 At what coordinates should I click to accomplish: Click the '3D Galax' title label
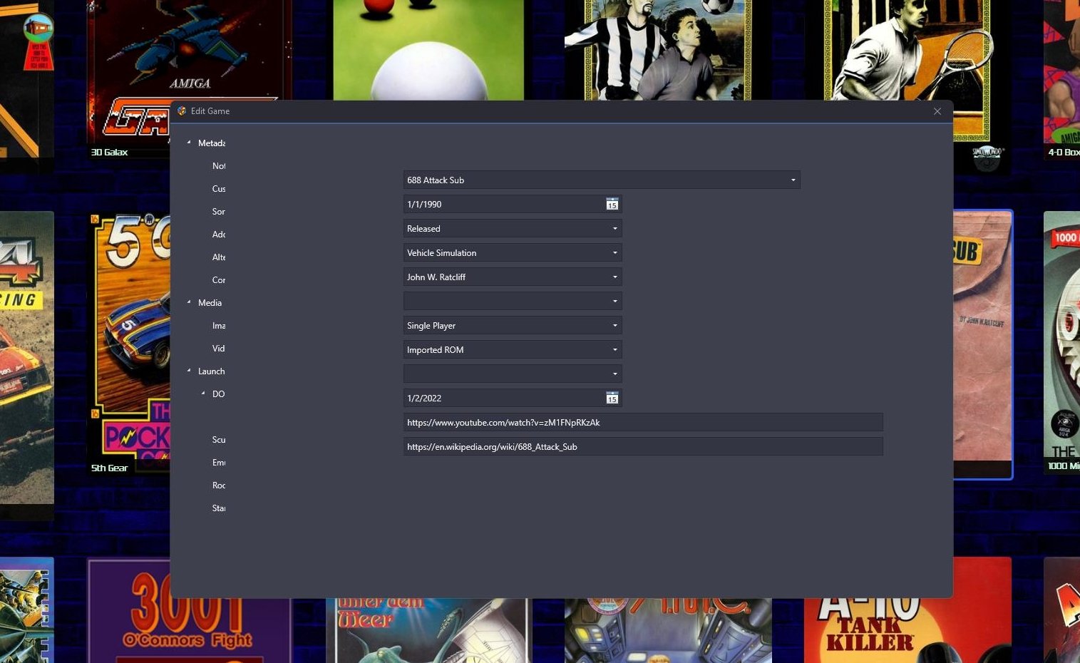pyautogui.click(x=109, y=152)
